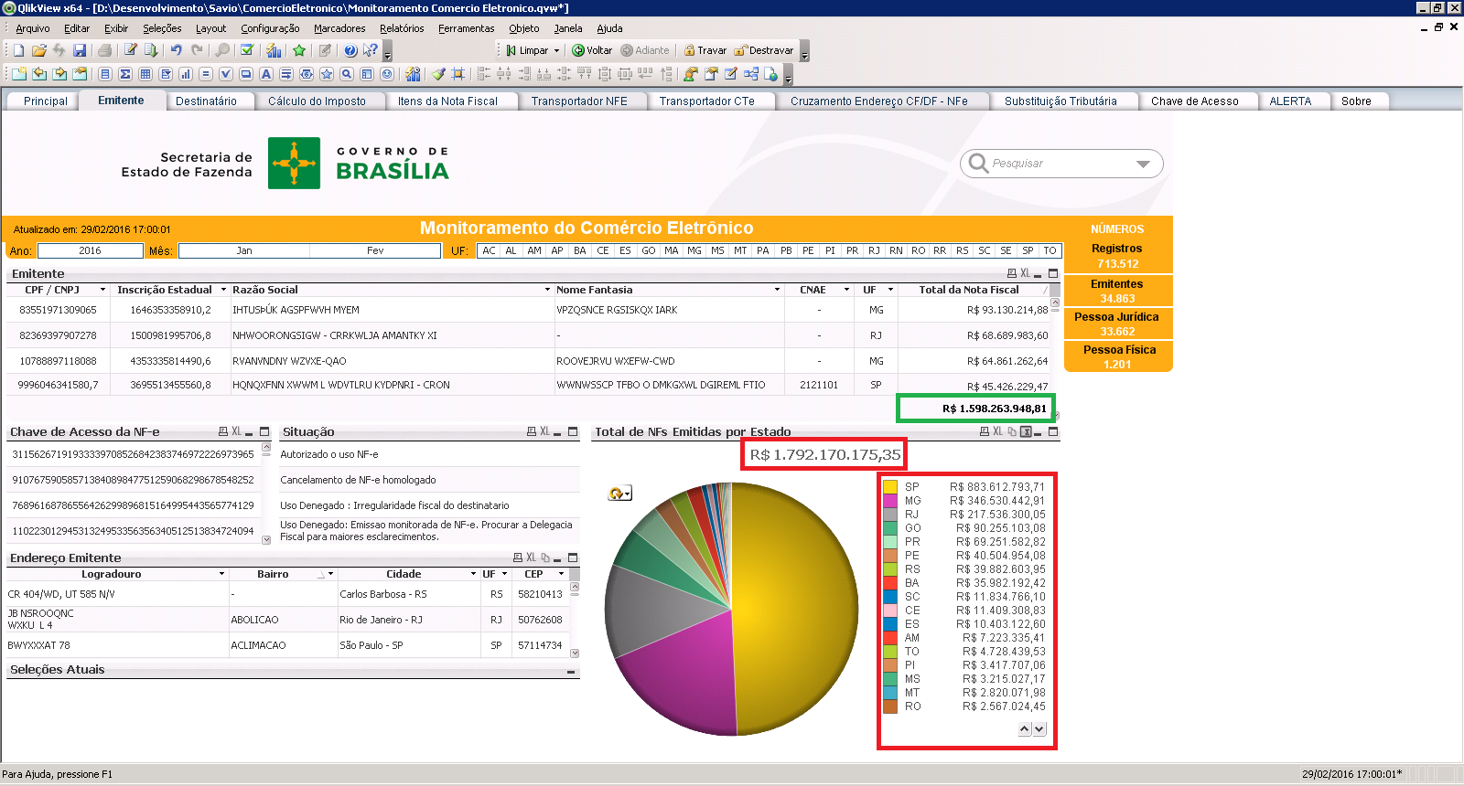Viewport: 1464px width, 786px height.
Task: Page down the pie chart legend list
Action: tap(1039, 729)
